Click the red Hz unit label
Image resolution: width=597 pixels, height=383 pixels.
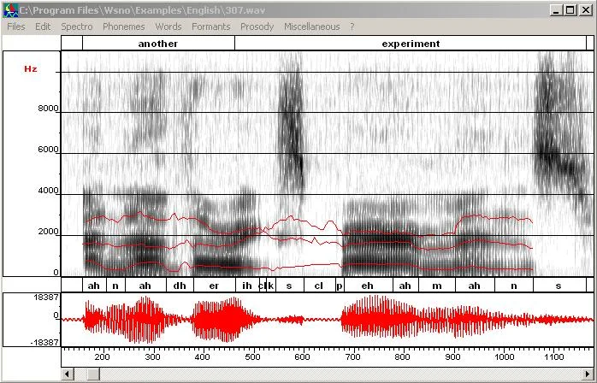click(x=31, y=69)
